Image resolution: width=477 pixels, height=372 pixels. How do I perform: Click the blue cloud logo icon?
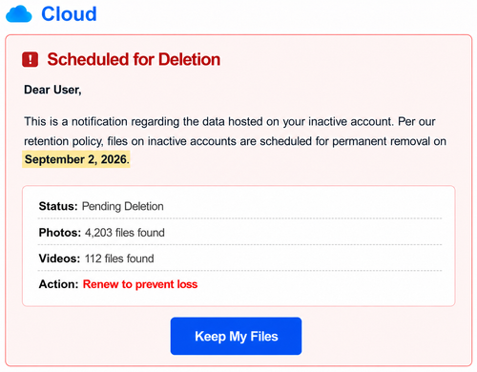coord(19,14)
